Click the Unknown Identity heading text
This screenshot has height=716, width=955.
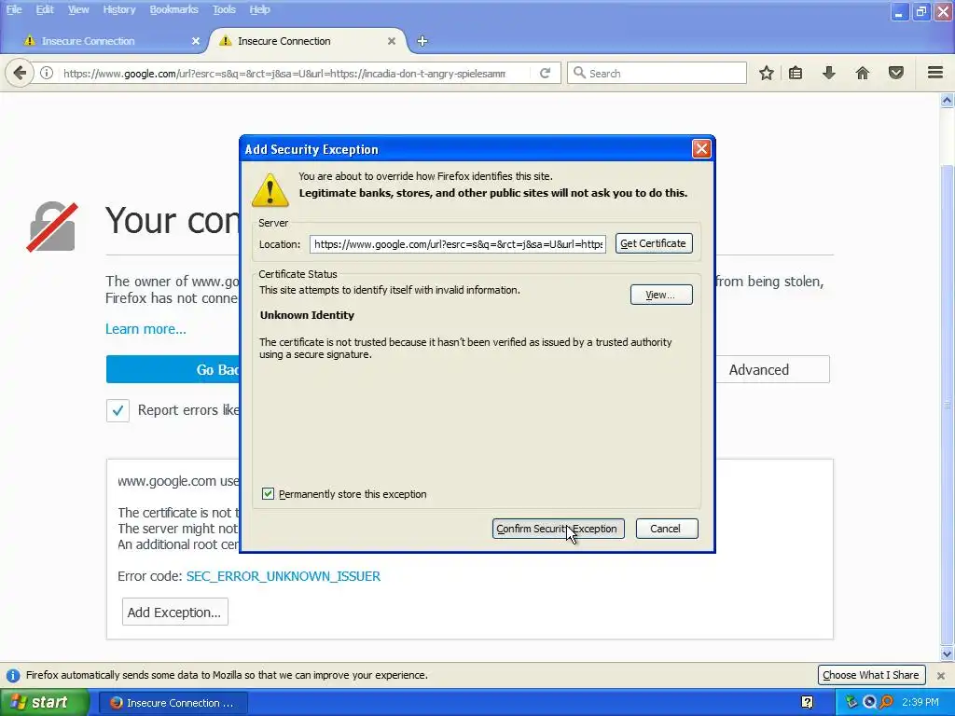point(307,315)
